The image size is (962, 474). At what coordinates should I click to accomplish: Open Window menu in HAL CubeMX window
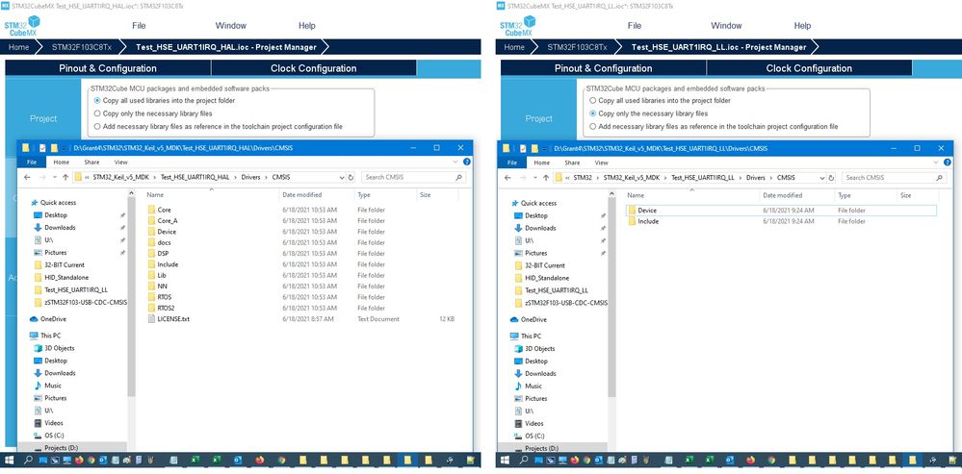(231, 26)
